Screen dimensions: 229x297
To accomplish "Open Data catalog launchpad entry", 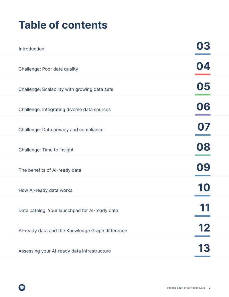I will click(x=68, y=211).
